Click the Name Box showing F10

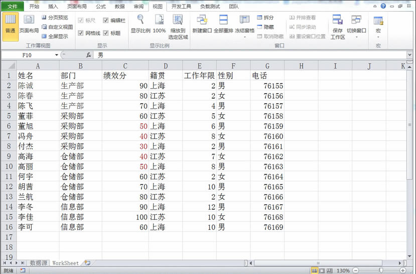pyautogui.click(x=27, y=55)
